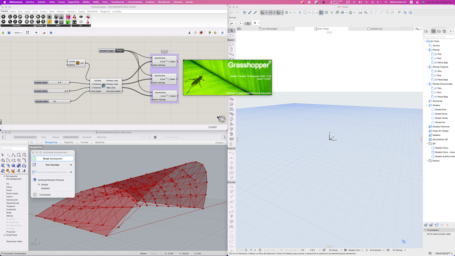Viewport: 455px width, 256px height.
Task: Click the Archicad Element Preview icon
Action: click(x=34, y=180)
